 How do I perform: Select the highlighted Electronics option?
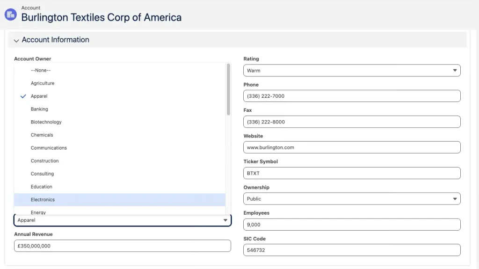click(120, 200)
